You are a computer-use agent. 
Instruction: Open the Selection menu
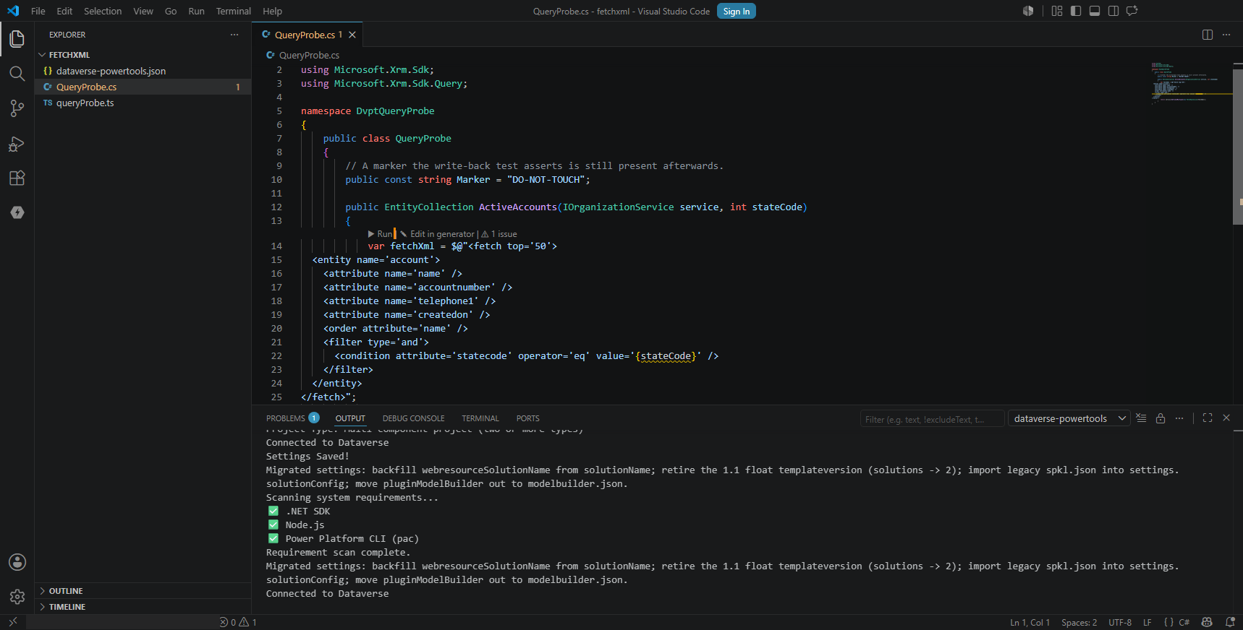point(103,11)
